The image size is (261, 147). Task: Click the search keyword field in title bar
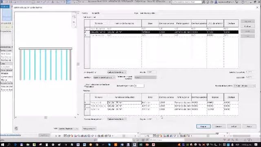(x=186, y=2)
